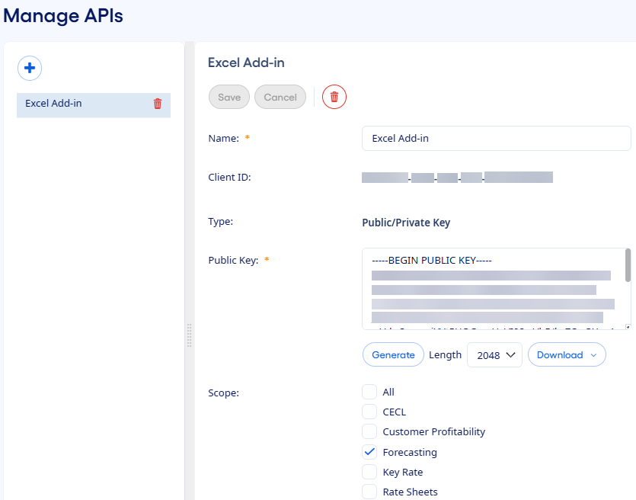Open the key Length dropdown showing 2048
The height and width of the screenshot is (500, 636).
pos(494,355)
